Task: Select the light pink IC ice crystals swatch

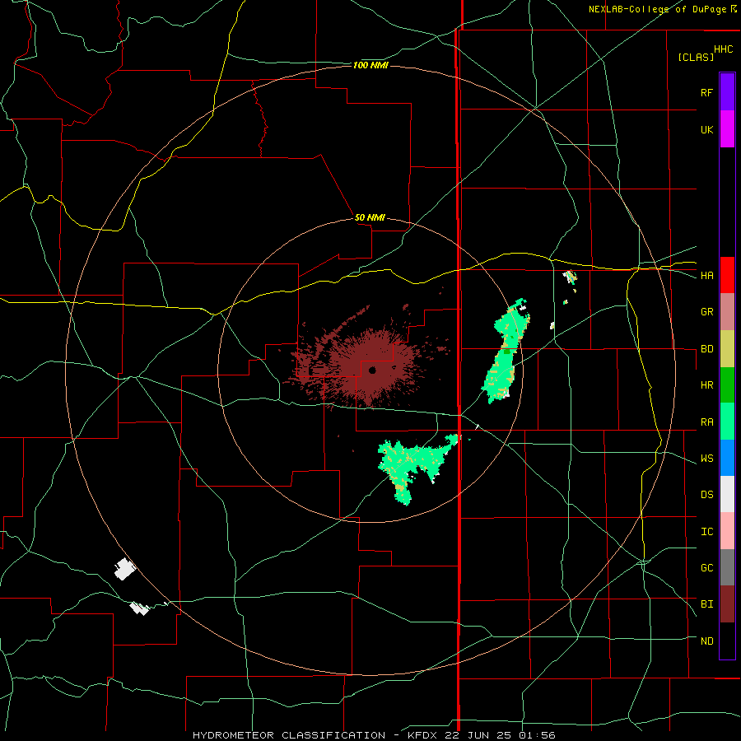Action: tap(727, 531)
